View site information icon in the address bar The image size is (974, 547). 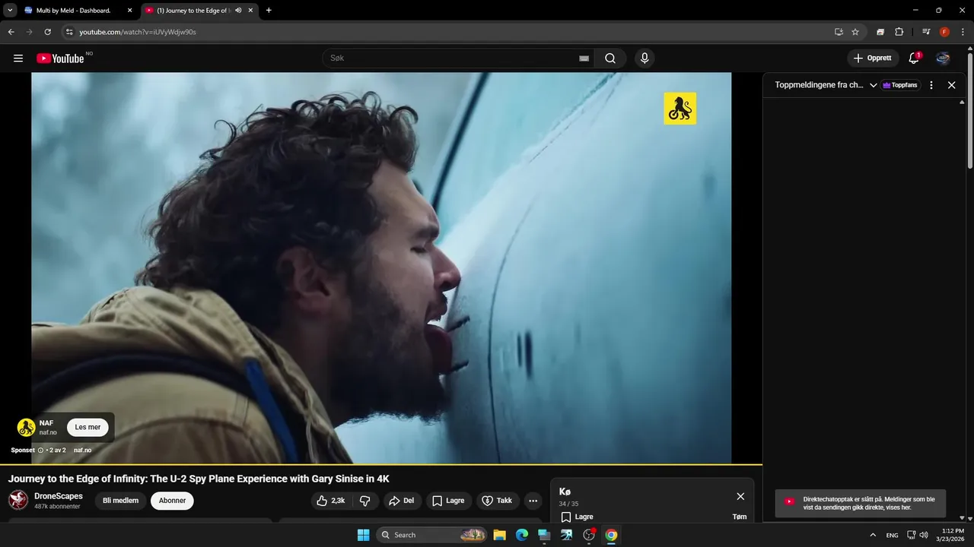tap(68, 32)
